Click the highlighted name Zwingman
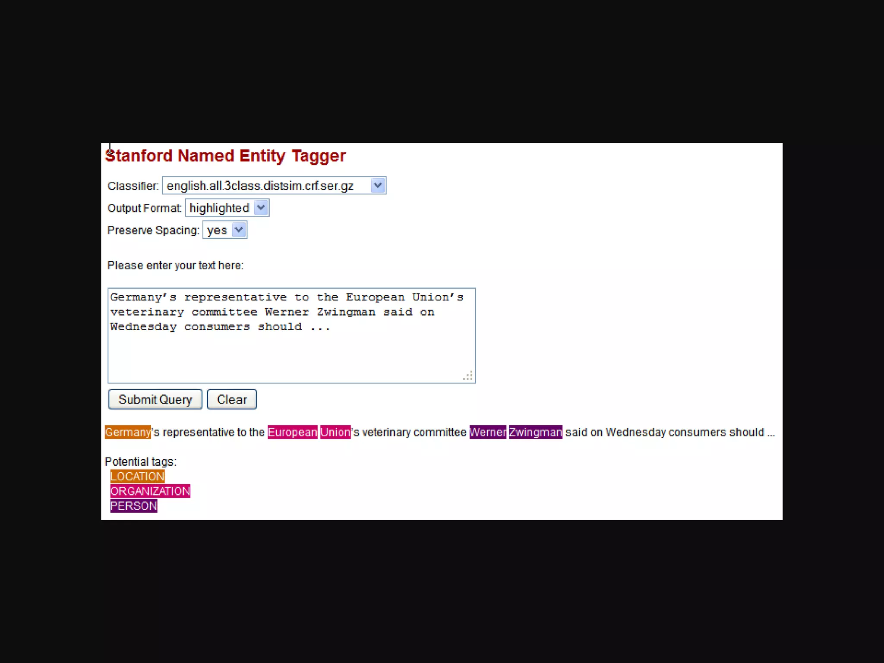The height and width of the screenshot is (663, 884). click(x=535, y=432)
